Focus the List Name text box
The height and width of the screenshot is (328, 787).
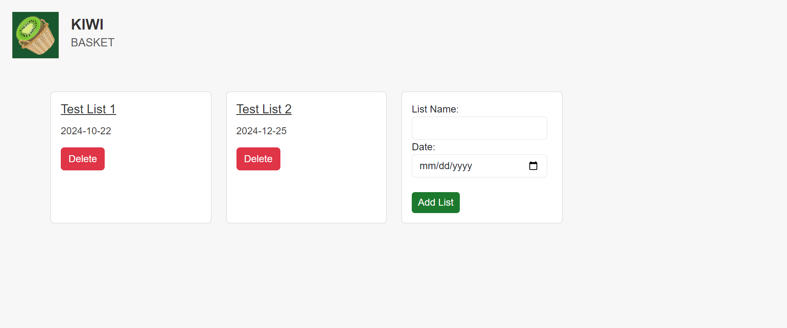pos(479,128)
